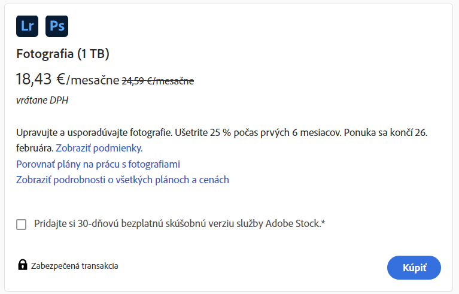This screenshot has width=459, height=294.
Task: Click the 18,43 € discounted price
Action: 41,79
